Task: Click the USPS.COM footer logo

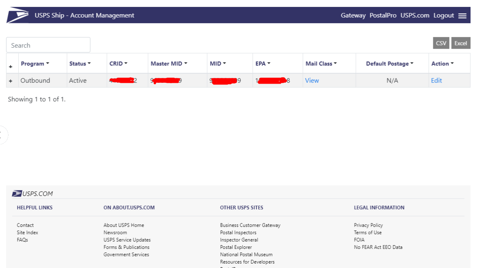Action: click(x=32, y=193)
